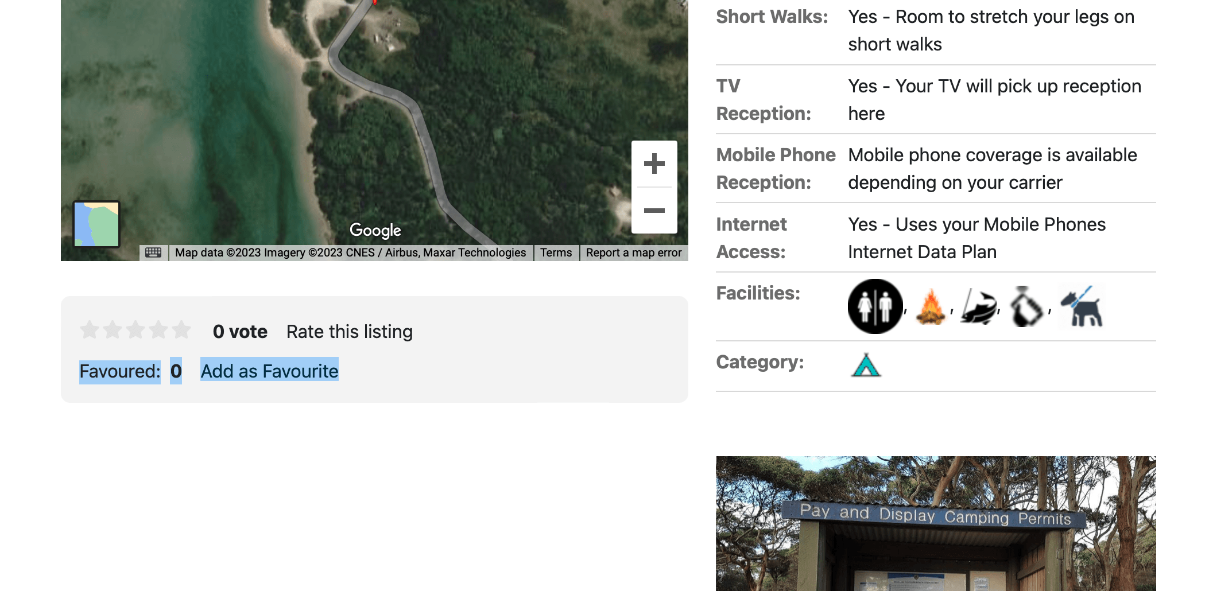Zoom in on the map
The width and height of the screenshot is (1209, 591).
pyautogui.click(x=654, y=164)
